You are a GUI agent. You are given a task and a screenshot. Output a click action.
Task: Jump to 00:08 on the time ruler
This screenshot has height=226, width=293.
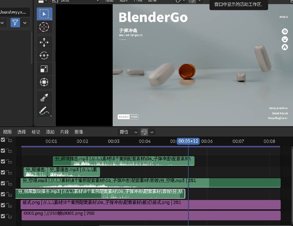[269, 141]
